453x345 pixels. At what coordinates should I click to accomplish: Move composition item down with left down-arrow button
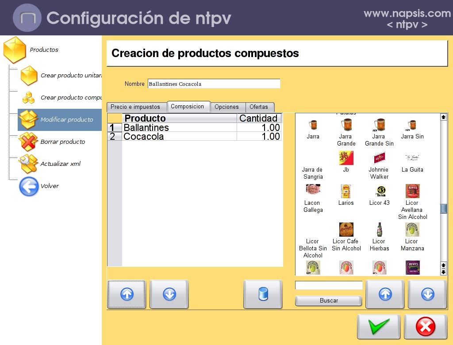(169, 294)
